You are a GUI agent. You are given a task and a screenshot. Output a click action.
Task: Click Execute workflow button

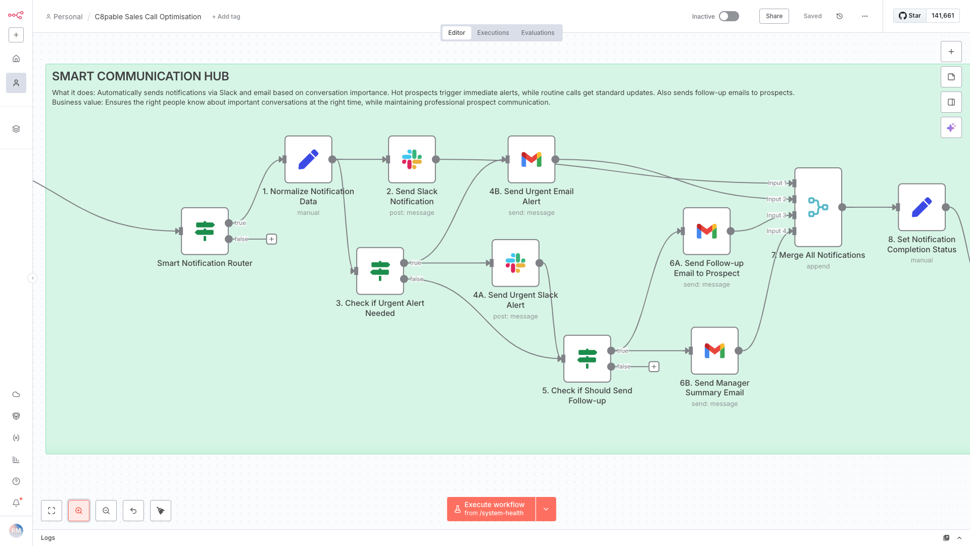point(491,509)
